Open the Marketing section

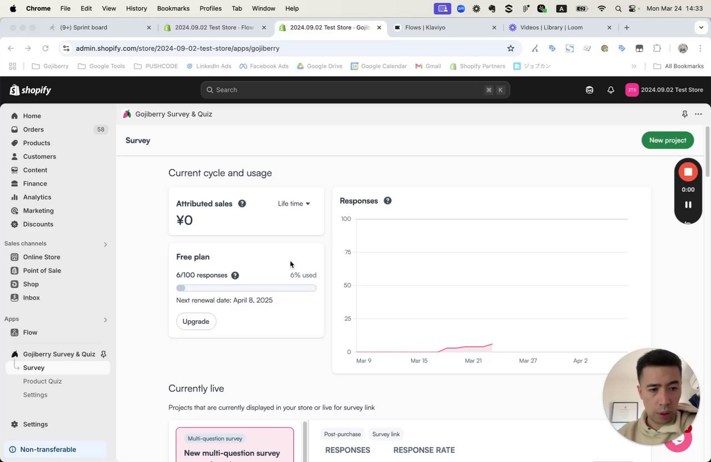click(x=38, y=210)
